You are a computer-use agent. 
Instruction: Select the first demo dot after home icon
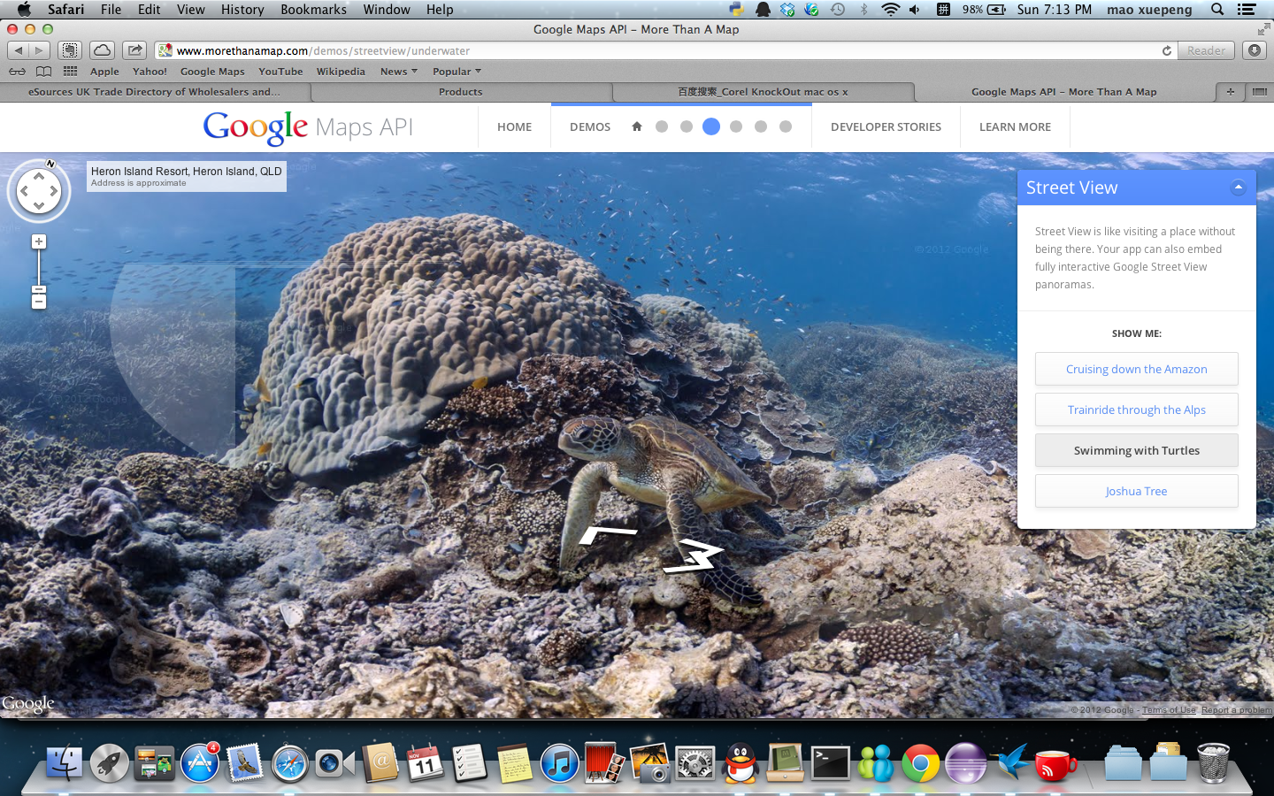[662, 126]
